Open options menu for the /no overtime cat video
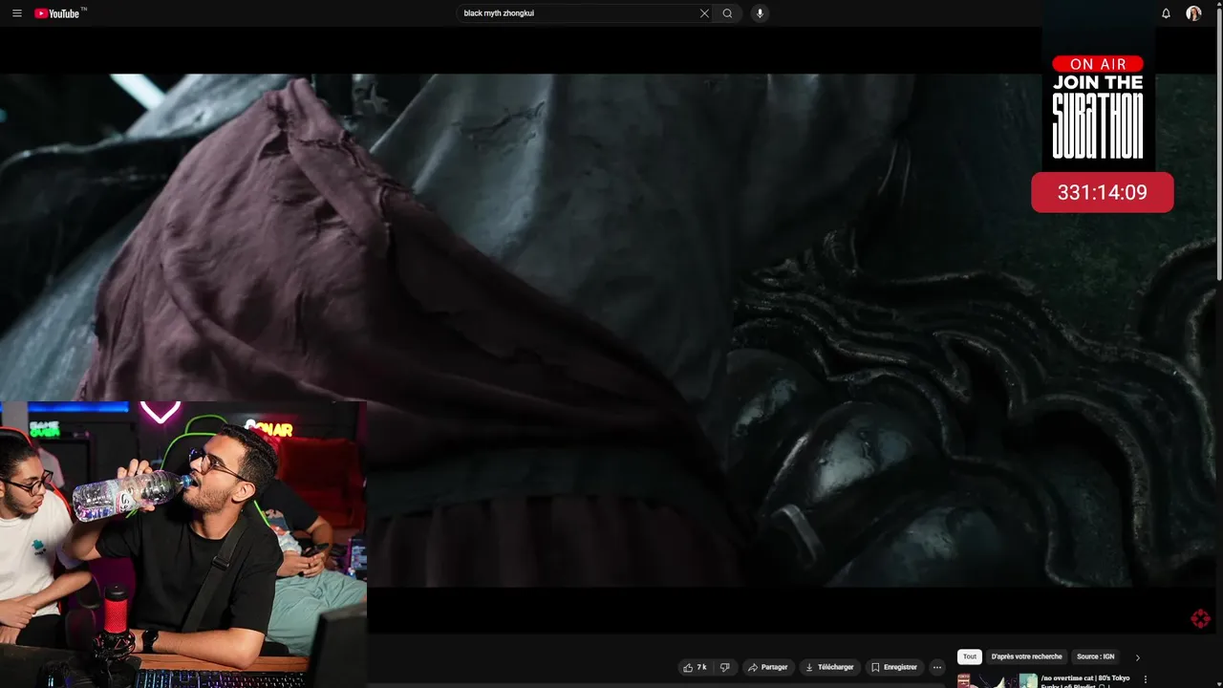The height and width of the screenshot is (688, 1223). click(x=1146, y=679)
